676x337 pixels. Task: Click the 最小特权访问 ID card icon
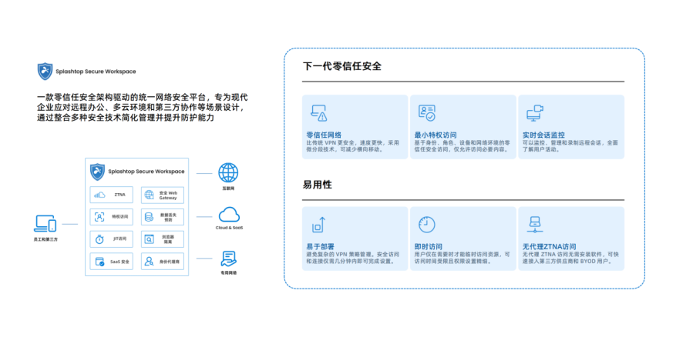427,112
